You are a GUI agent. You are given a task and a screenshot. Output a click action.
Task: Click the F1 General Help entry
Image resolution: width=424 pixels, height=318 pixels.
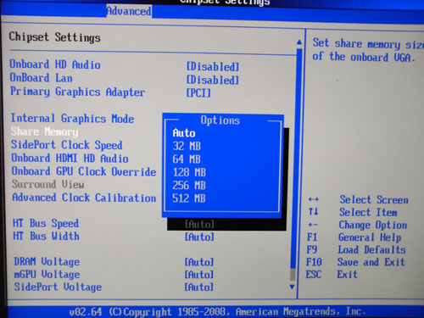click(354, 237)
